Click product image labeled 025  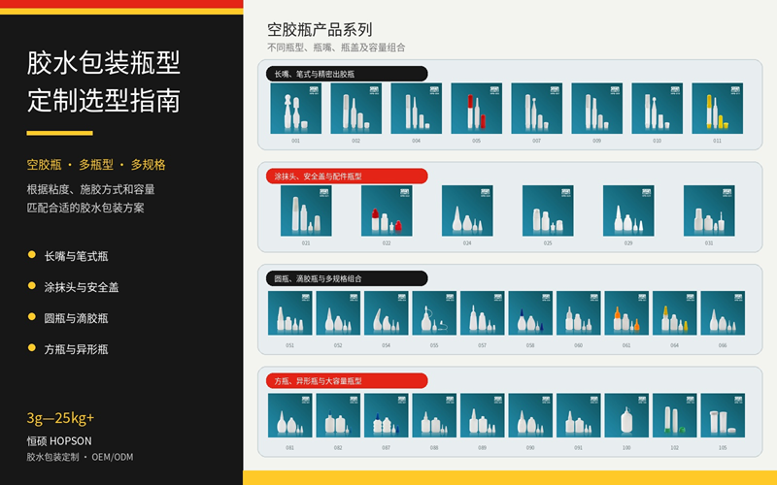pyautogui.click(x=548, y=210)
